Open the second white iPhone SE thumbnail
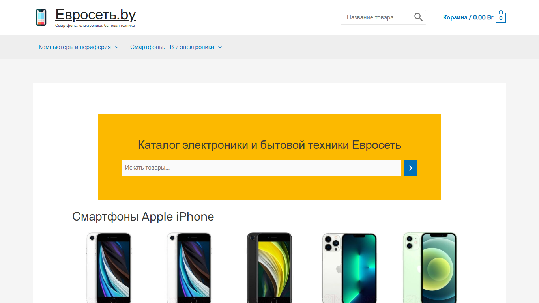The image size is (539, 303). click(x=189, y=267)
